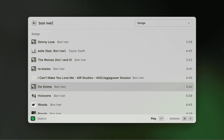Select the For Emma song row
The width and height of the screenshot is (224, 140).
click(112, 87)
